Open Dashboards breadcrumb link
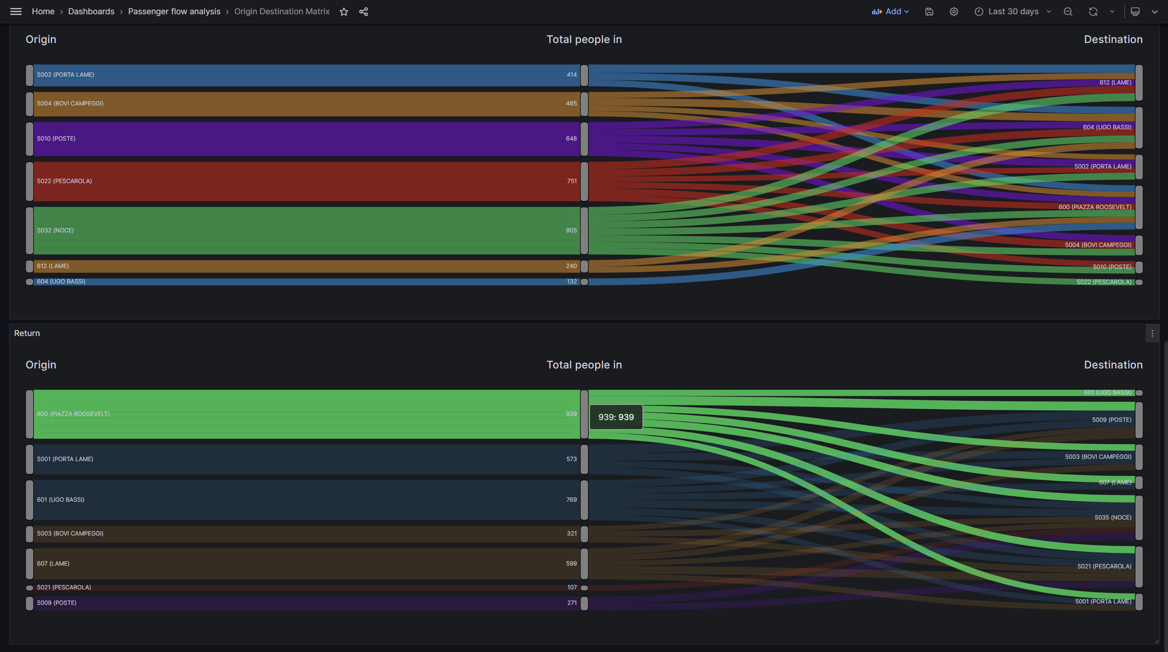The width and height of the screenshot is (1168, 652). (91, 12)
